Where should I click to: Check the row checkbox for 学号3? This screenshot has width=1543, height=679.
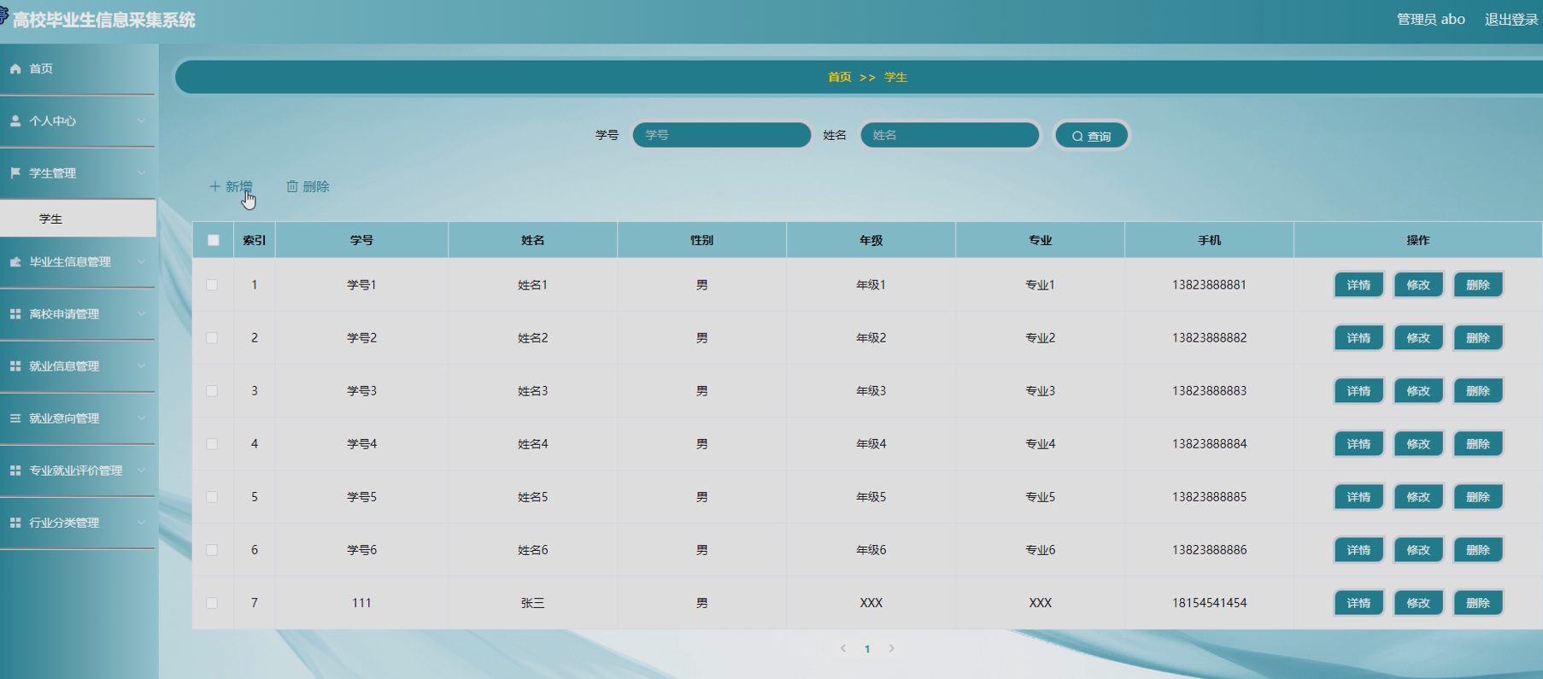point(212,390)
